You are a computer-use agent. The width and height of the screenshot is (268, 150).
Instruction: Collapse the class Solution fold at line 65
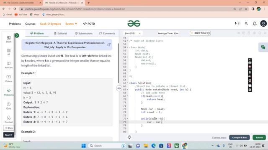(x=127, y=83)
